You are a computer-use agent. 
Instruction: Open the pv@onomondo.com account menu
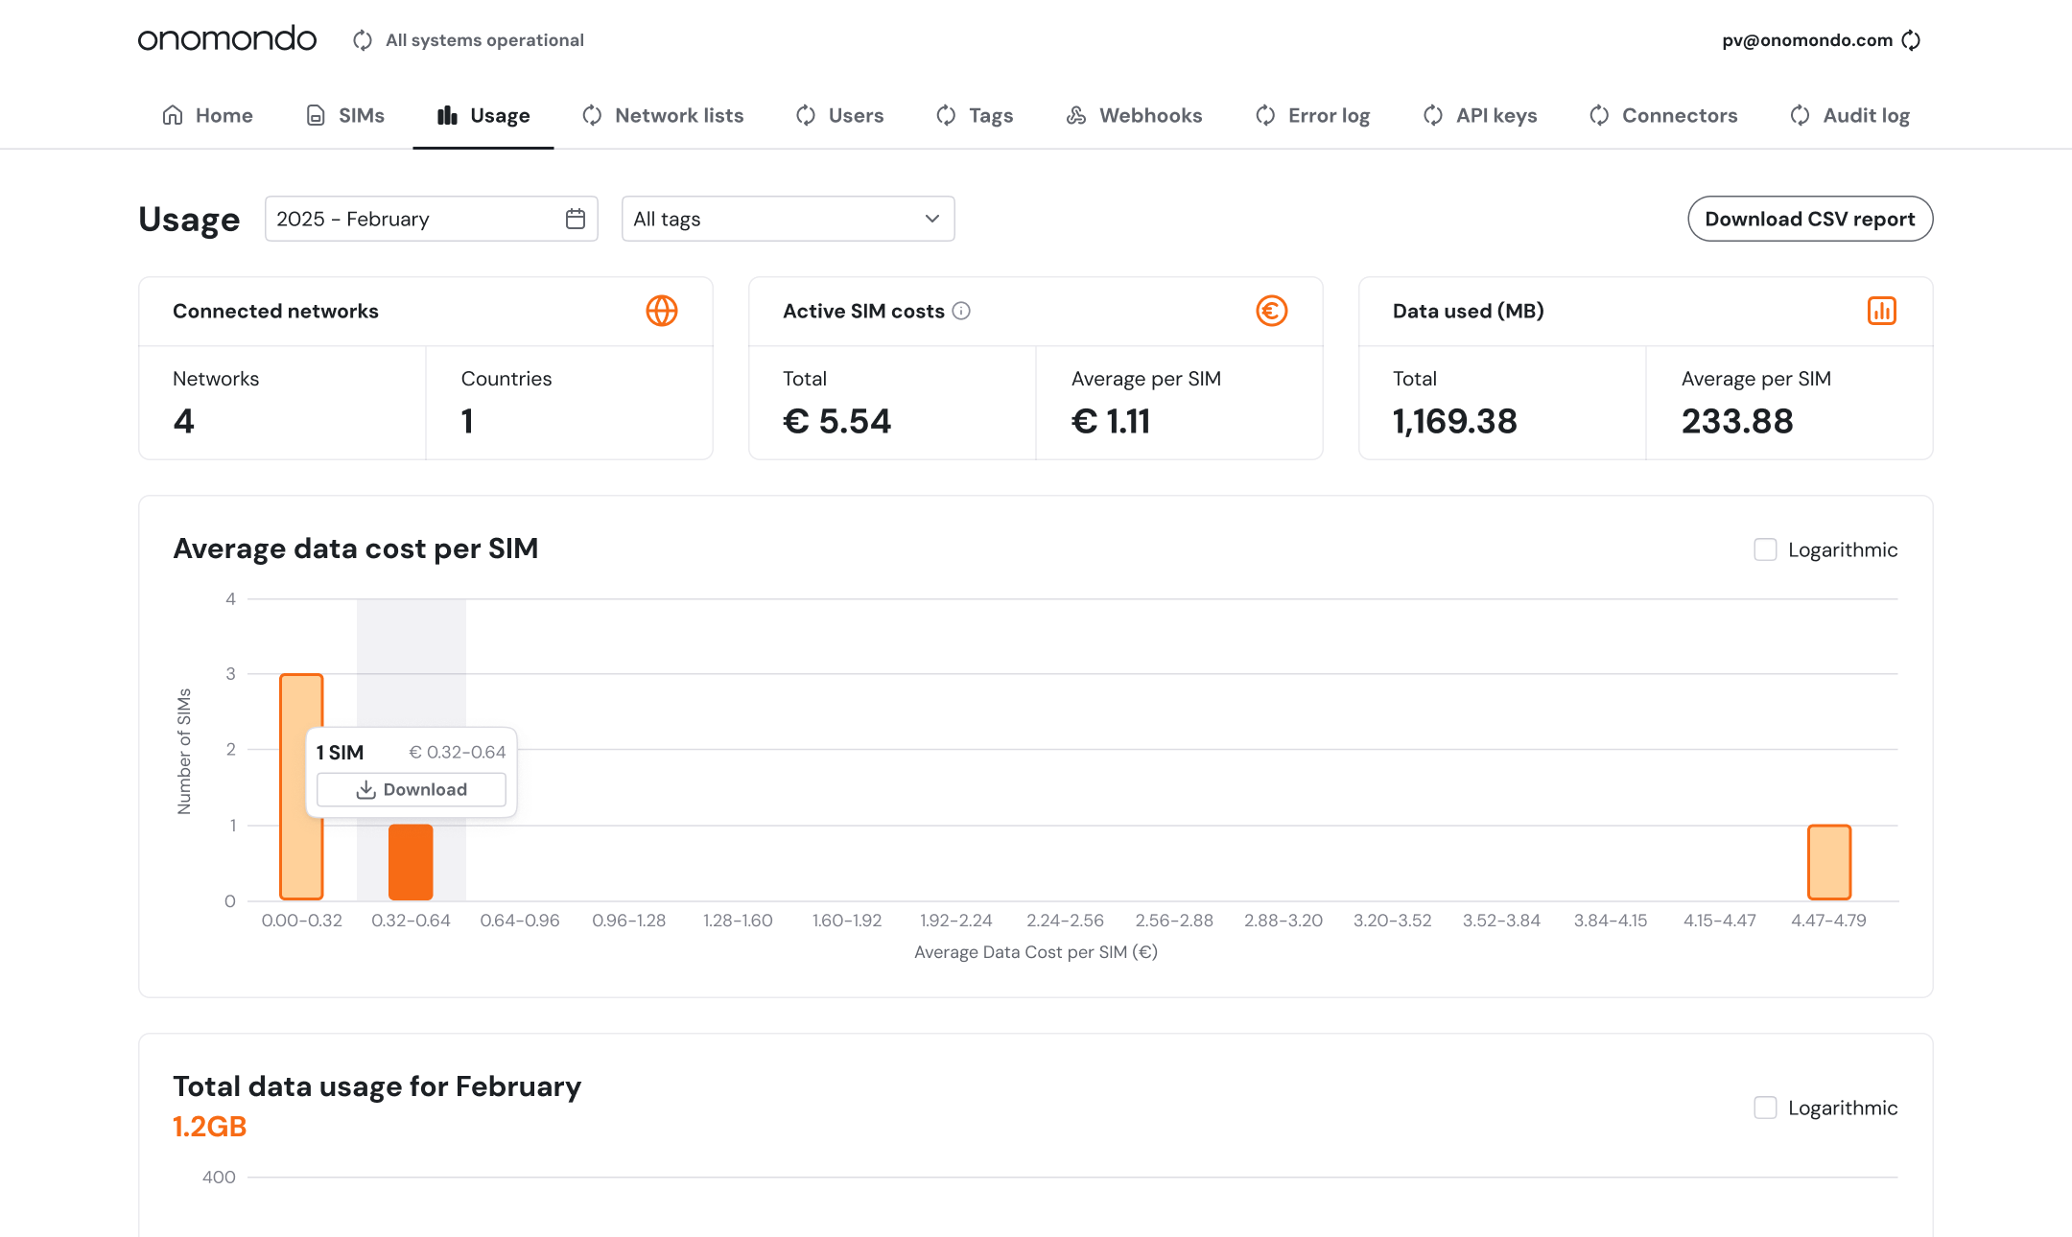coord(1807,40)
